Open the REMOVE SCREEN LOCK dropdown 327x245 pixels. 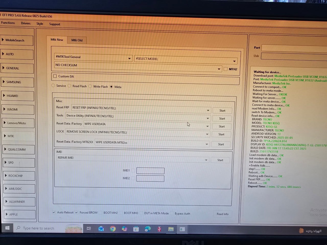[x=138, y=133]
